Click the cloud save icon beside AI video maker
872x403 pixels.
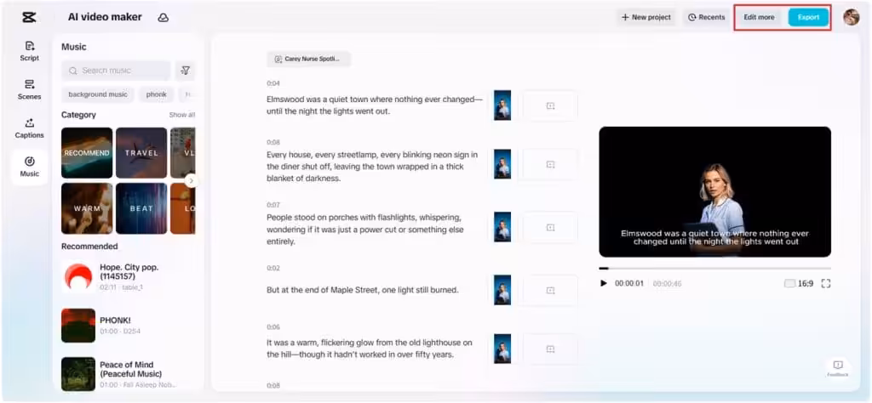click(x=163, y=18)
